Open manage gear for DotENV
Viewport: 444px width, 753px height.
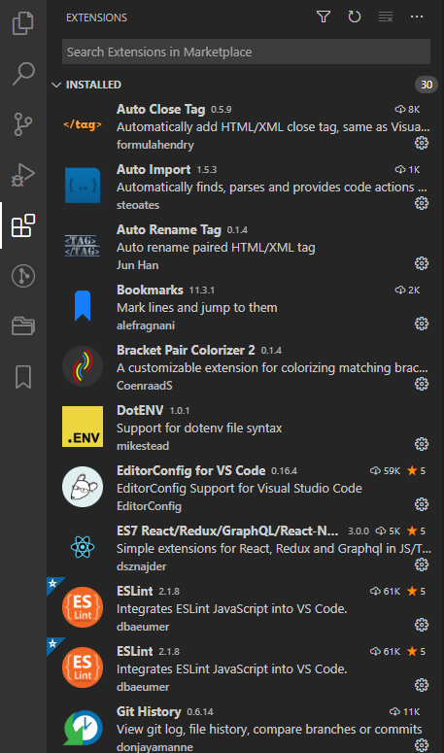(x=422, y=444)
